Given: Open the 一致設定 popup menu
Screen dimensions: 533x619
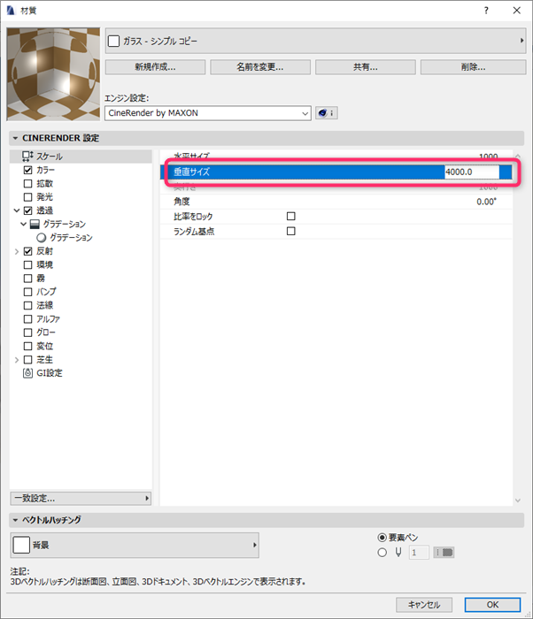Looking at the screenshot, I should [x=81, y=498].
